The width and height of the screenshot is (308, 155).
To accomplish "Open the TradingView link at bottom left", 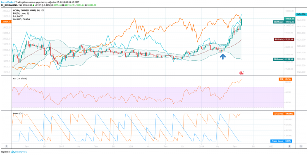I will [21, 152].
